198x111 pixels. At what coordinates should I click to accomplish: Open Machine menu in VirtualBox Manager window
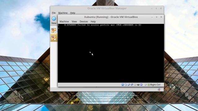(63, 13)
